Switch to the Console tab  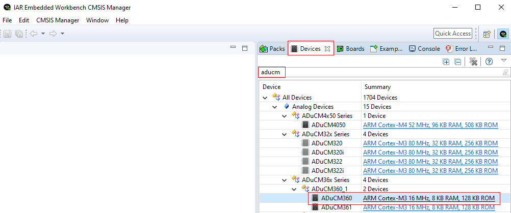click(424, 49)
